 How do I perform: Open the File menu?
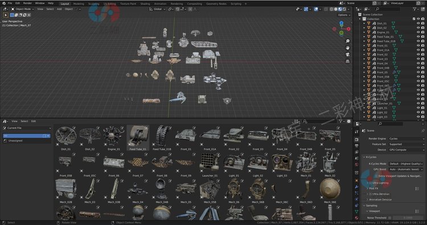tap(10, 3)
